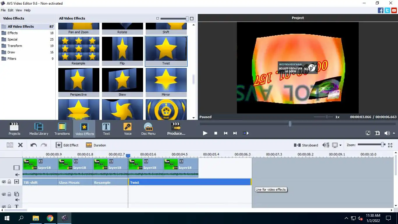398x224 pixels.
Task: Open the Text section
Action: click(106, 129)
